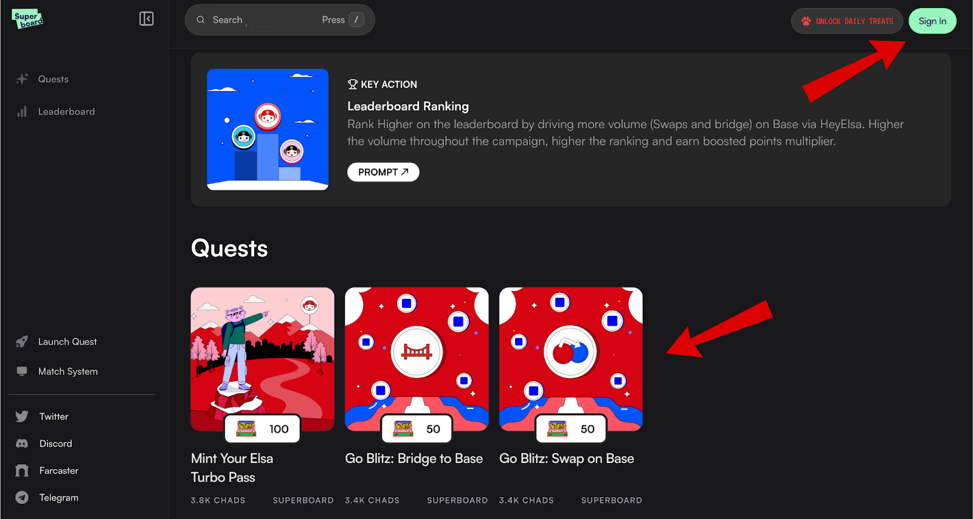The image size is (973, 519).
Task: Click the Telegram paper plane icon
Action: tap(22, 497)
